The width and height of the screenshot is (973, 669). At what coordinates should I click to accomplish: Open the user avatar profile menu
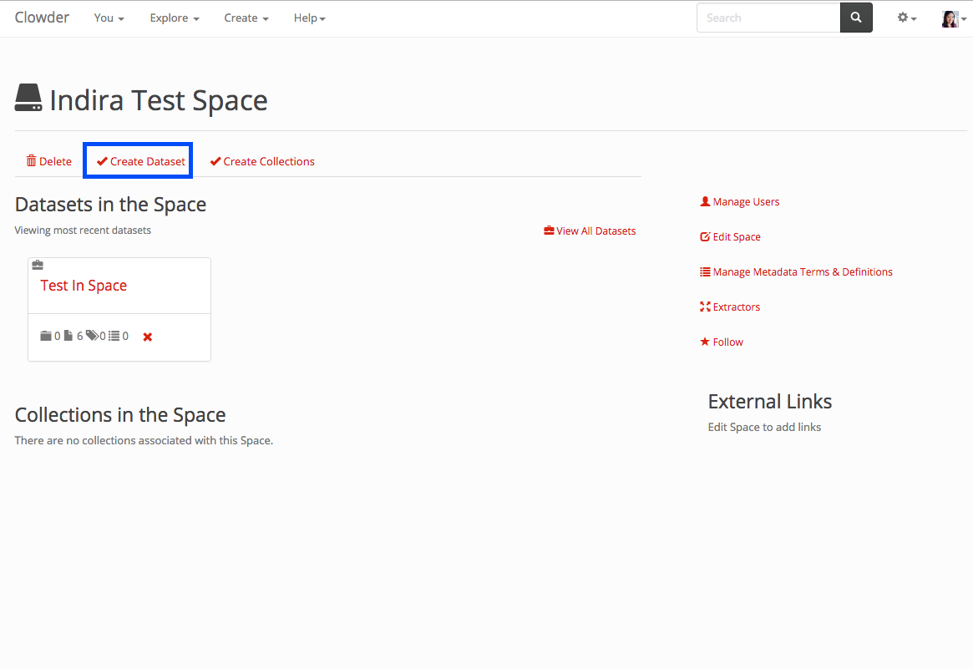pyautogui.click(x=953, y=18)
